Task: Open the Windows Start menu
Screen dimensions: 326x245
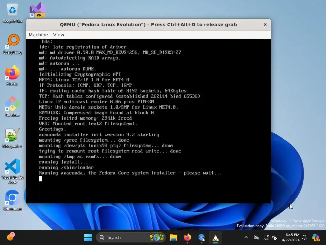Action: [x=88, y=237]
